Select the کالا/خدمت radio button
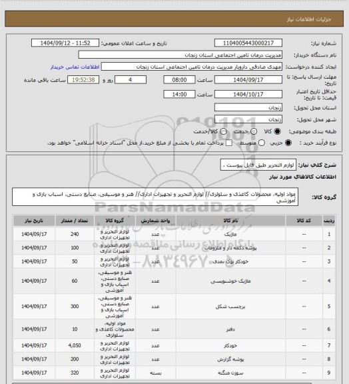This screenshot has height=384, width=349. 223,131
